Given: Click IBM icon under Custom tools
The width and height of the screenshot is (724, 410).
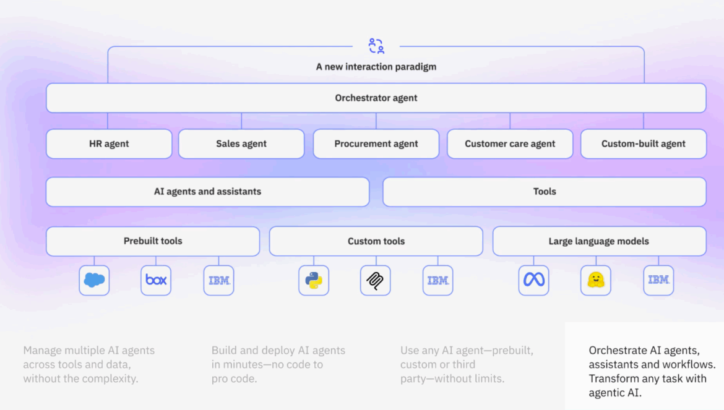Looking at the screenshot, I should click(438, 280).
